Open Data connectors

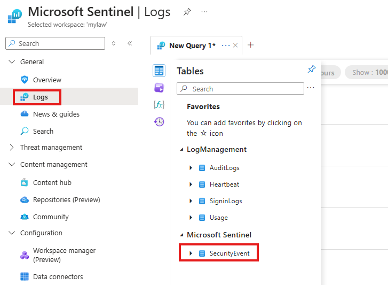tap(58, 277)
